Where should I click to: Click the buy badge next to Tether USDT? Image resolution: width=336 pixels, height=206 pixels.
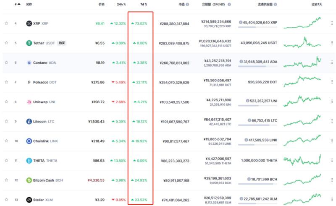(62, 43)
